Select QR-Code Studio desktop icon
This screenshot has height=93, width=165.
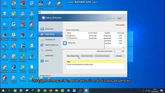23,69
